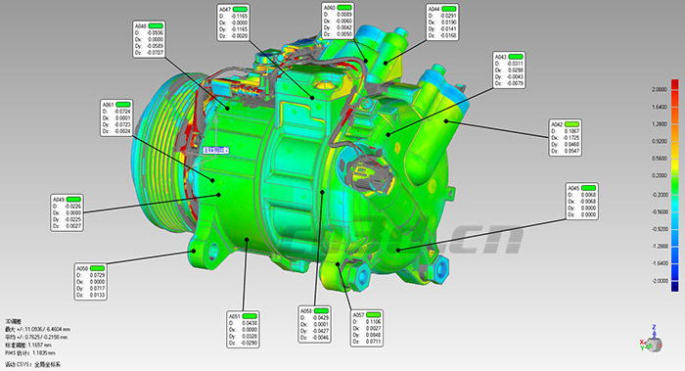
Task: Select the A049 deviation annotation box
Action: (x=67, y=212)
